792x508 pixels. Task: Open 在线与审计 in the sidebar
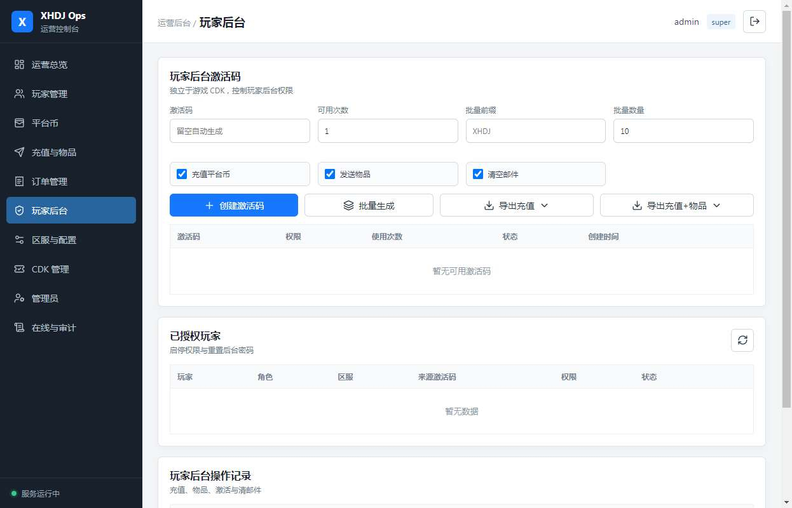(x=71, y=328)
